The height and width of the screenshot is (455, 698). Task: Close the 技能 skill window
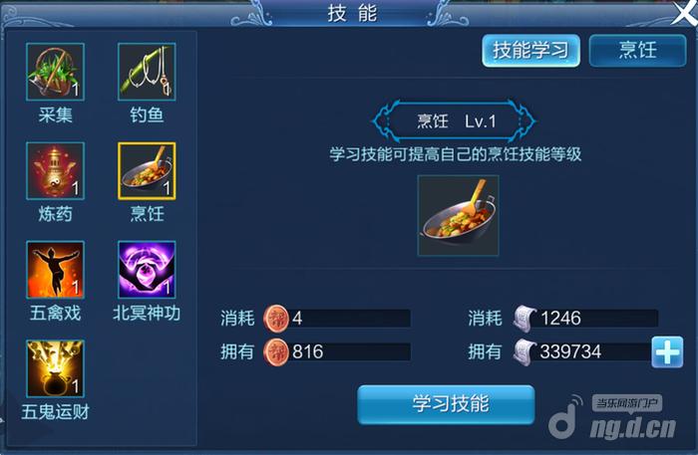click(684, 12)
